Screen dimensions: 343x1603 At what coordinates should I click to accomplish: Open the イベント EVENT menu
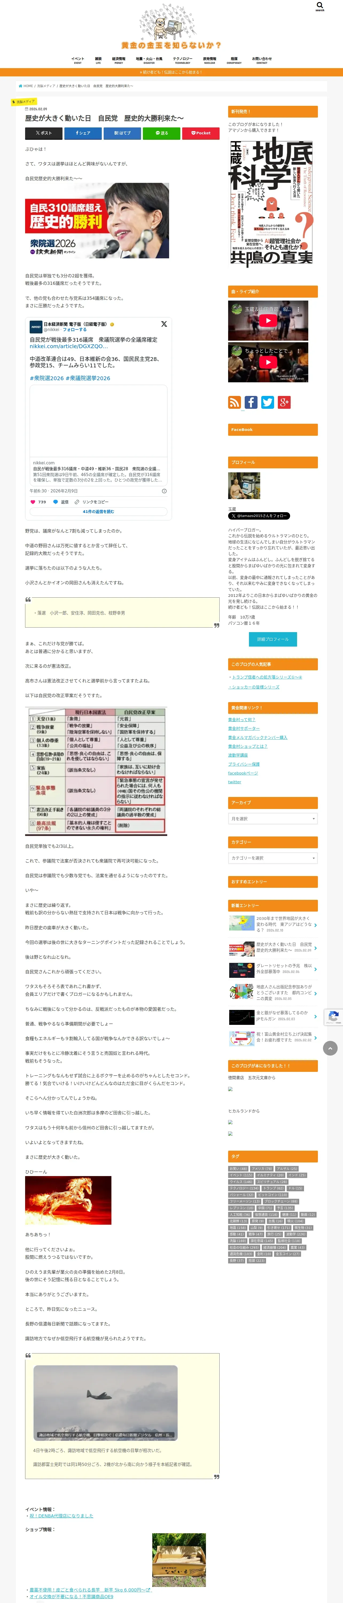78,60
